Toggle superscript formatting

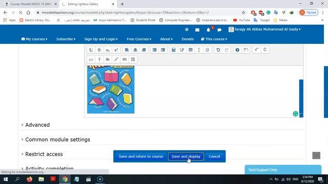click(x=116, y=50)
